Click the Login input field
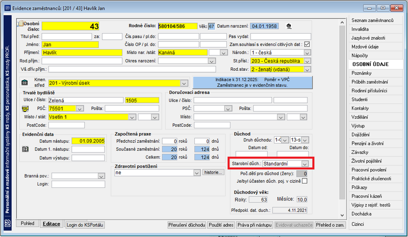Image resolution: width=408 pixels, height=237 pixels. tap(79, 184)
